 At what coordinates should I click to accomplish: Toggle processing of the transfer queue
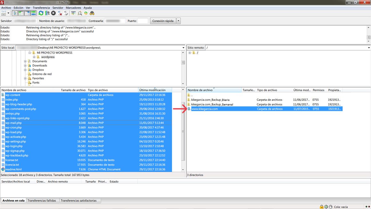pyautogui.click(x=47, y=13)
